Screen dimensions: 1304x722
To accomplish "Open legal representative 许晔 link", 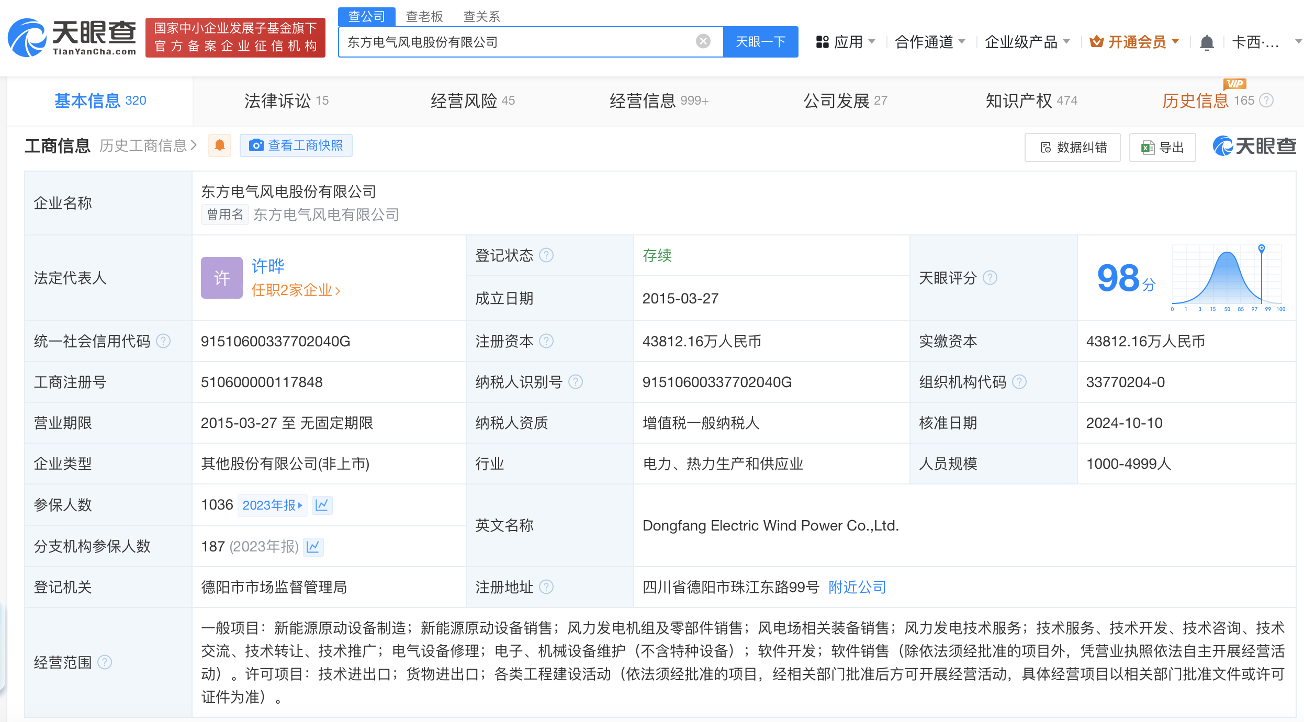I will (x=268, y=266).
